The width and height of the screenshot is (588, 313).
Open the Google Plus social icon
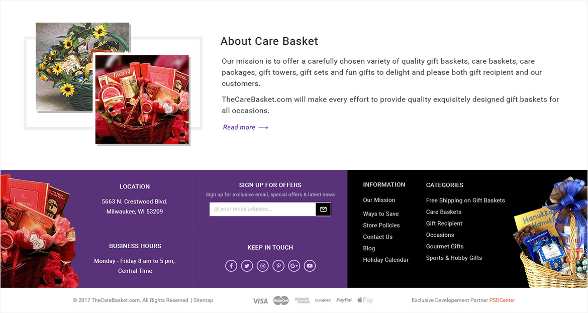point(294,266)
